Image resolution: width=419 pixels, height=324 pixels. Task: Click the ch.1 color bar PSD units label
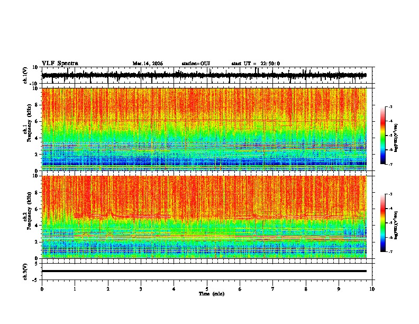[396, 138]
